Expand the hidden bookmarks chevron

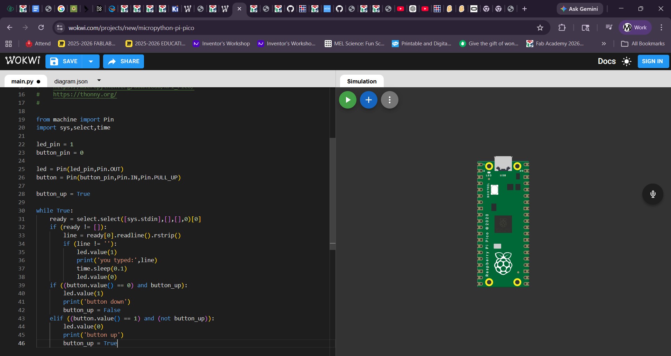[x=604, y=44]
